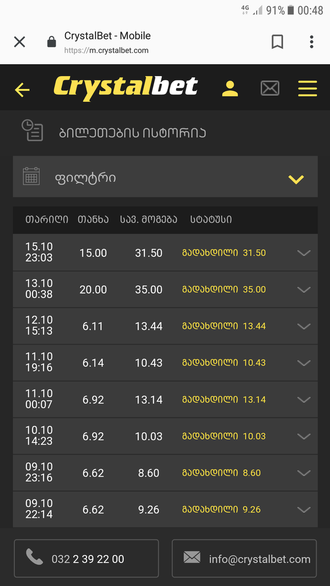Click the Crystalbet logo

click(125, 89)
